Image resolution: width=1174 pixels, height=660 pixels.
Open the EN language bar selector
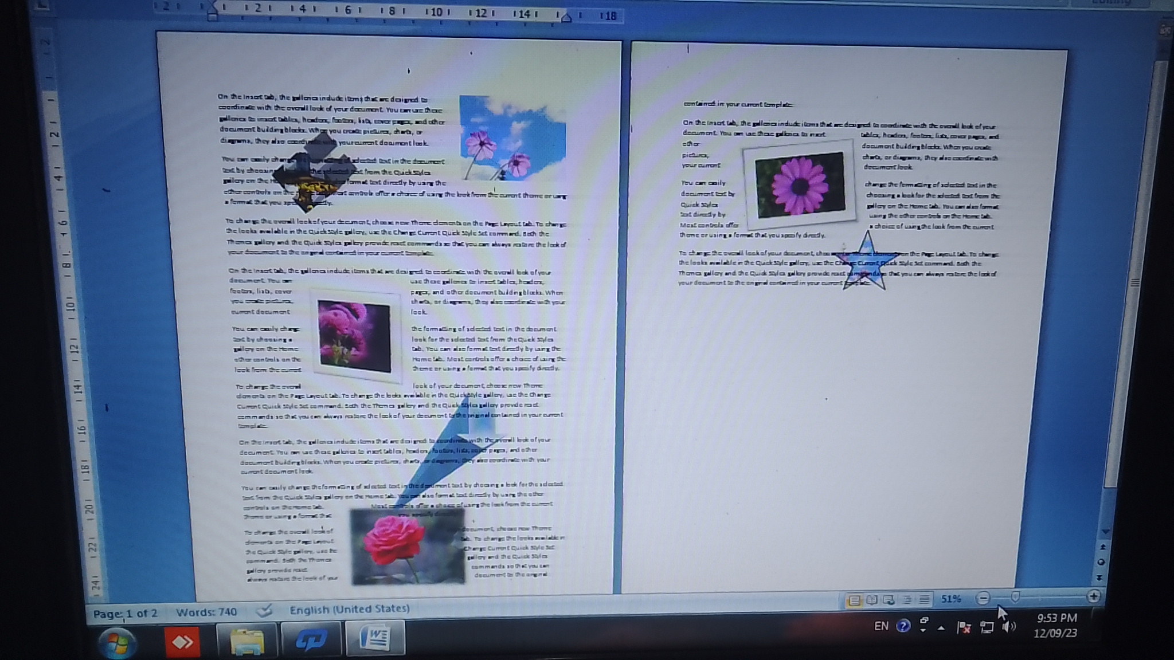pos(881,626)
